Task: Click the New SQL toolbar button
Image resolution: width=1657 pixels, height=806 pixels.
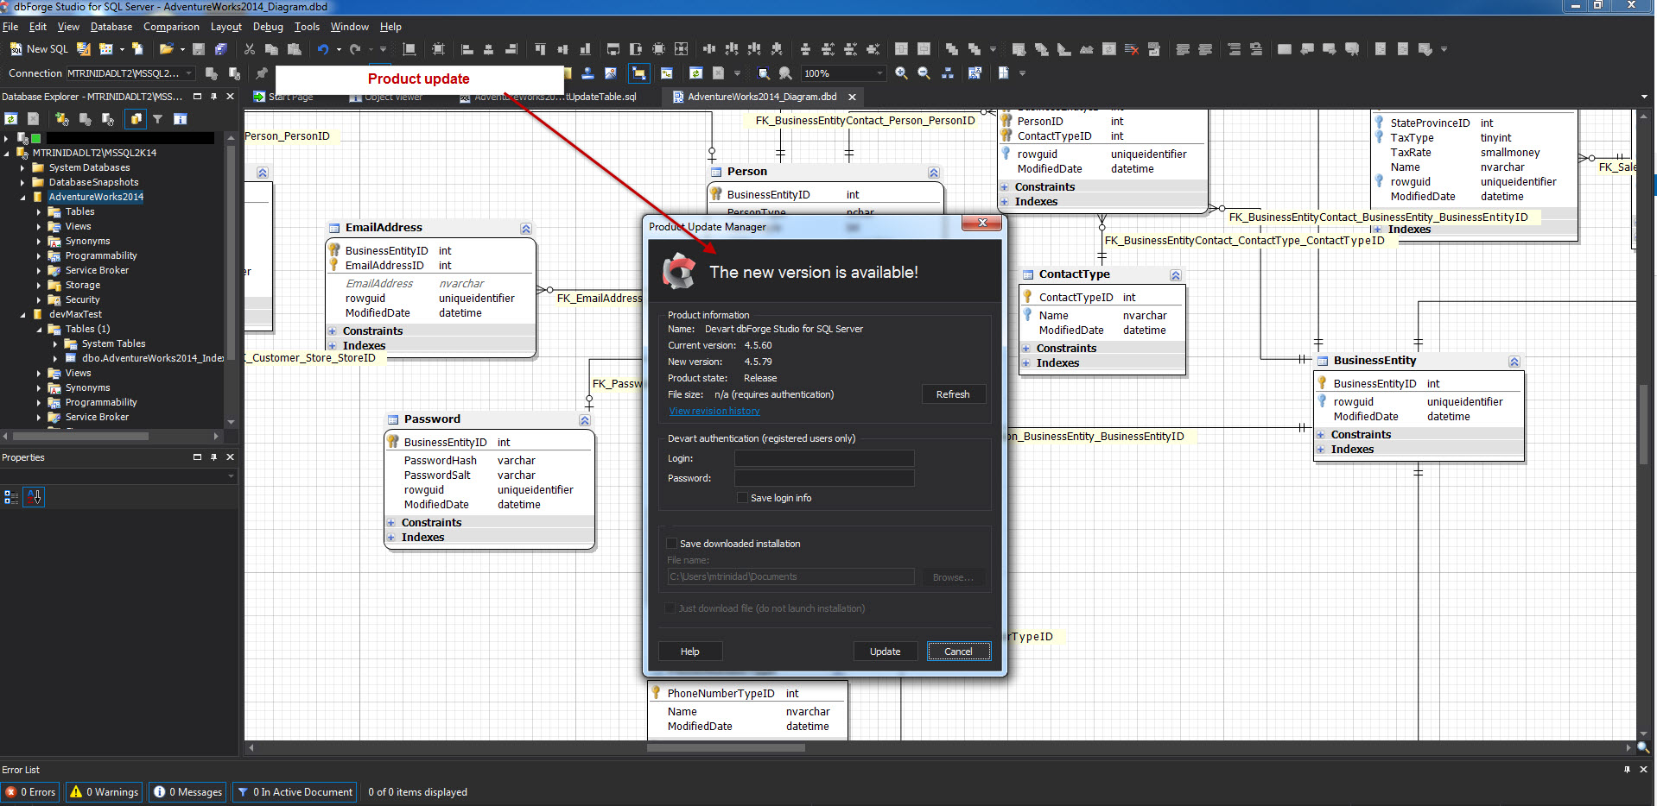Action: click(x=39, y=49)
